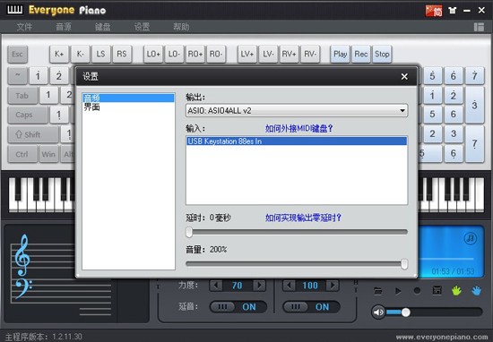
Task: Click the K+ key button
Action: (x=59, y=54)
